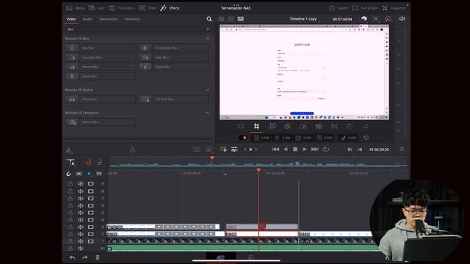
Task: Collapse the Resolve FX Stylize group
Action: click(208, 89)
